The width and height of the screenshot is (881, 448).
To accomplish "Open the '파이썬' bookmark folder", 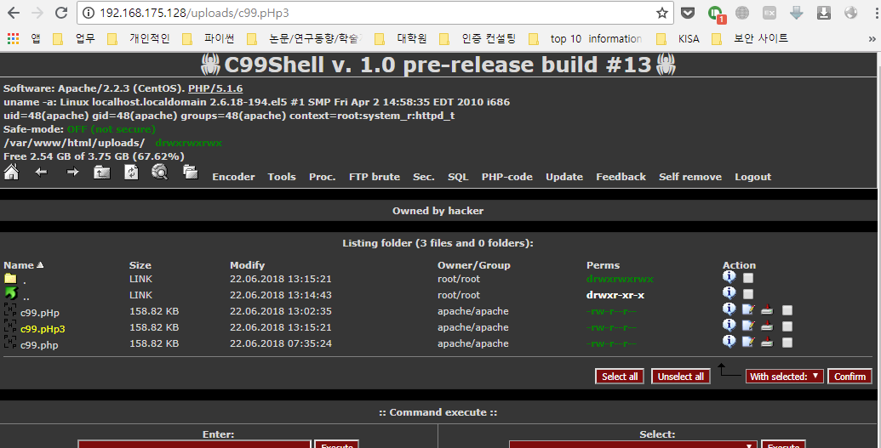I will tap(209, 39).
